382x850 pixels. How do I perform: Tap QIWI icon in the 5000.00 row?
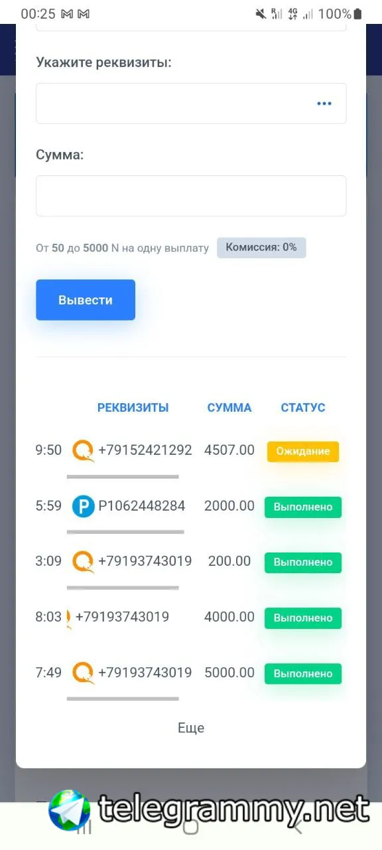click(84, 673)
